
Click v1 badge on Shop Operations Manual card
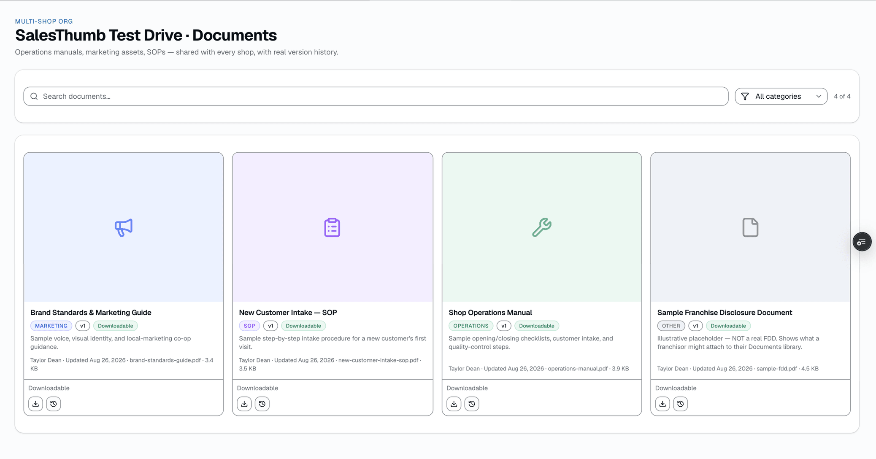(504, 326)
